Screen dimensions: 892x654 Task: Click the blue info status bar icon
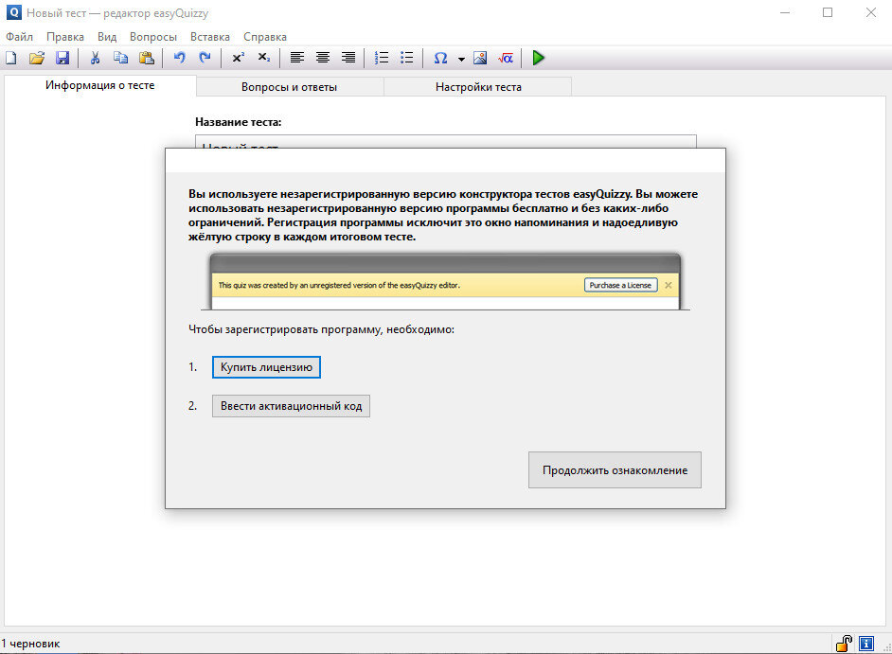click(866, 644)
